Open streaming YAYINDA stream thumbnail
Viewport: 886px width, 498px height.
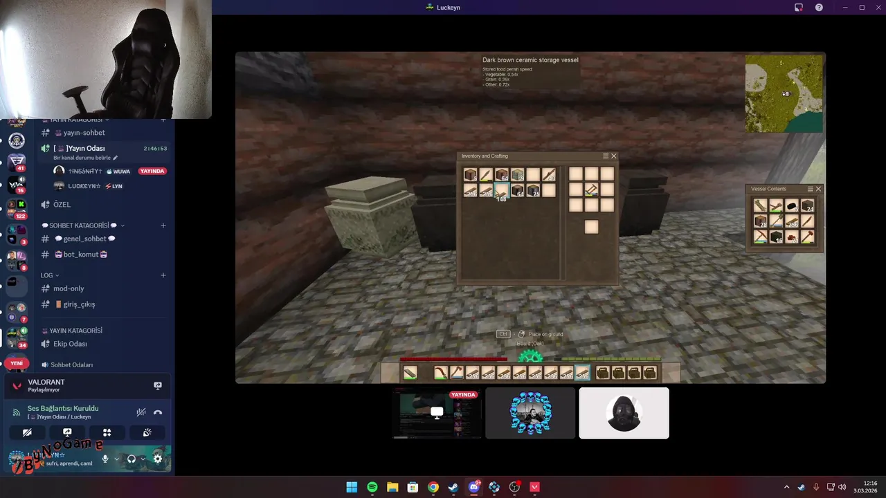437,413
